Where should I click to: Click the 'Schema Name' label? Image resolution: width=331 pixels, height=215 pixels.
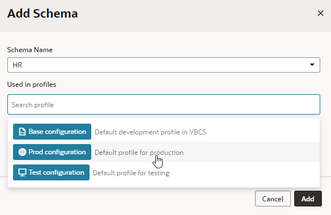[30, 50]
